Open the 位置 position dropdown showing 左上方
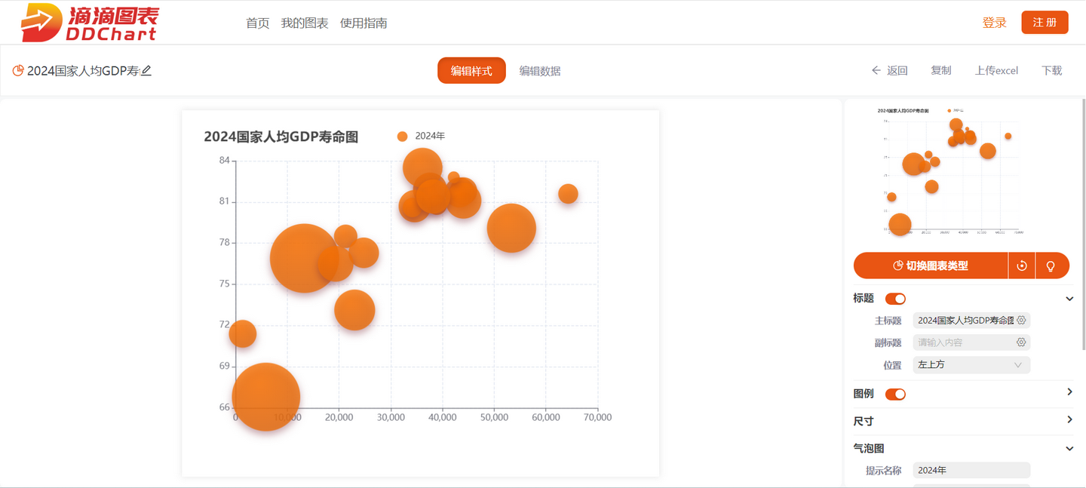Viewport: 1086px width, 488px height. click(971, 364)
